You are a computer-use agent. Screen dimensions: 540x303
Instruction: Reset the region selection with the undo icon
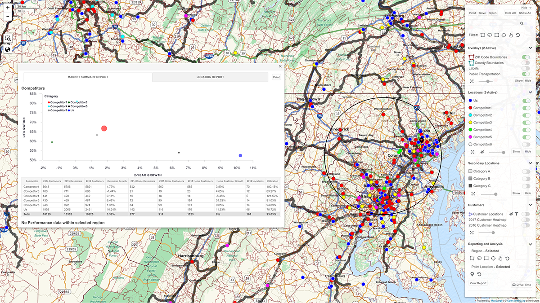(x=507, y=259)
